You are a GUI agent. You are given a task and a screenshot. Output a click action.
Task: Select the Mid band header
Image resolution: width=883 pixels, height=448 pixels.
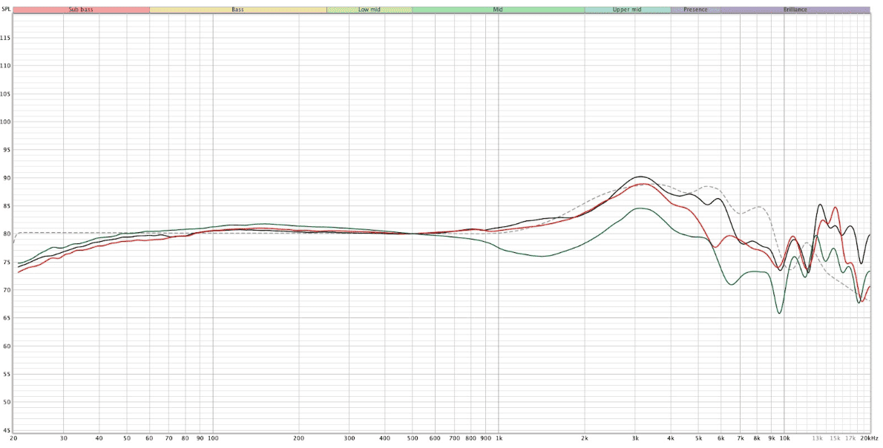tap(498, 10)
